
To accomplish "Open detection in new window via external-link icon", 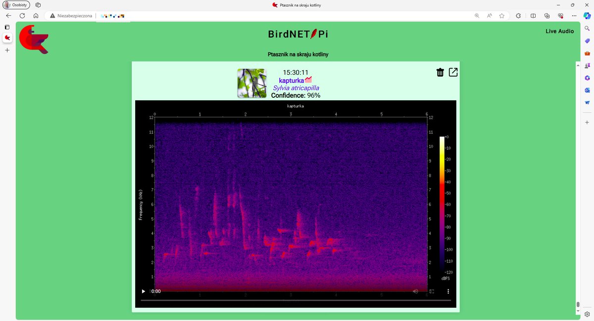I will [x=453, y=72].
